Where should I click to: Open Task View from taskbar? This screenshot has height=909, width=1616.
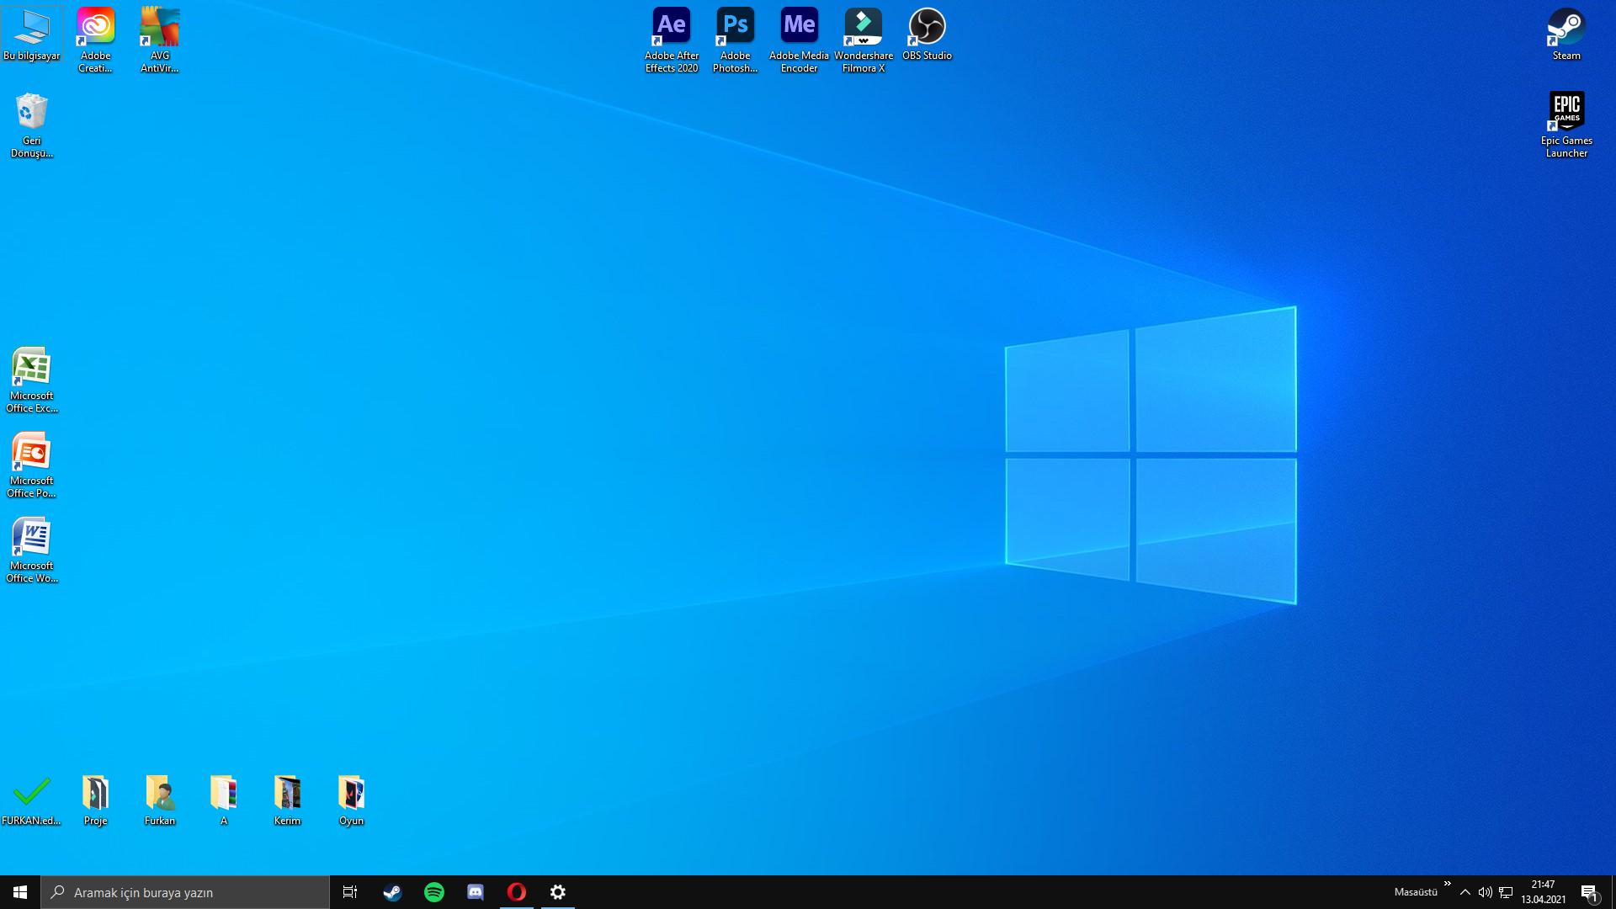[x=350, y=892]
